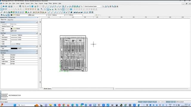Toggle POLAR tracking in the status bar
The height and width of the screenshot is (107, 191).
(x=155, y=102)
